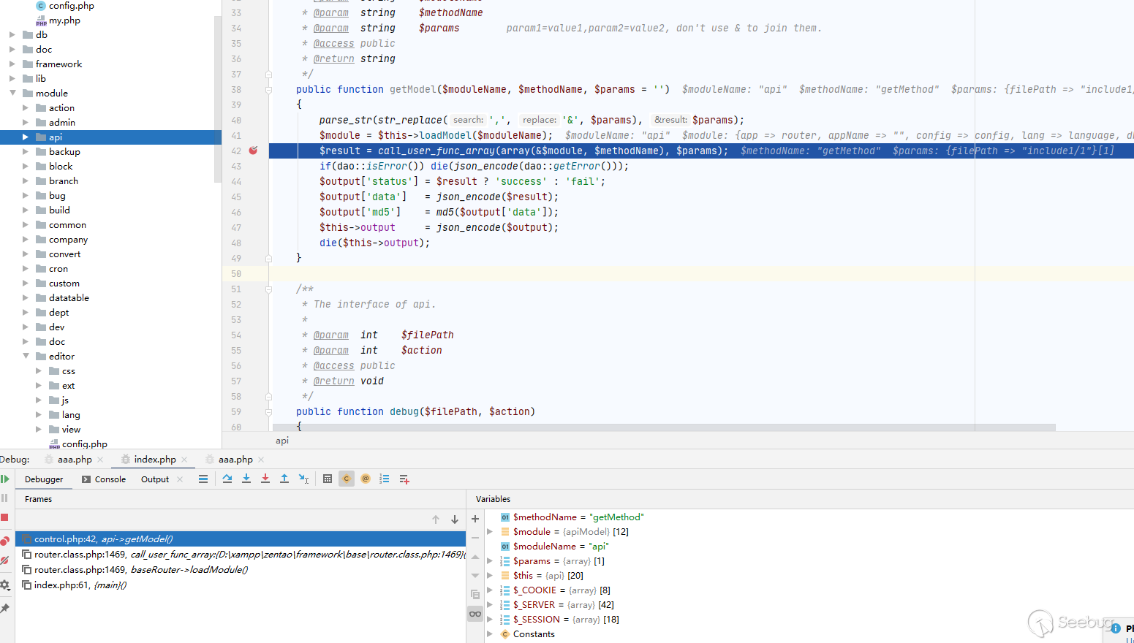Click the blue Step Into icon
Image resolution: width=1134 pixels, height=643 pixels.
(x=246, y=479)
